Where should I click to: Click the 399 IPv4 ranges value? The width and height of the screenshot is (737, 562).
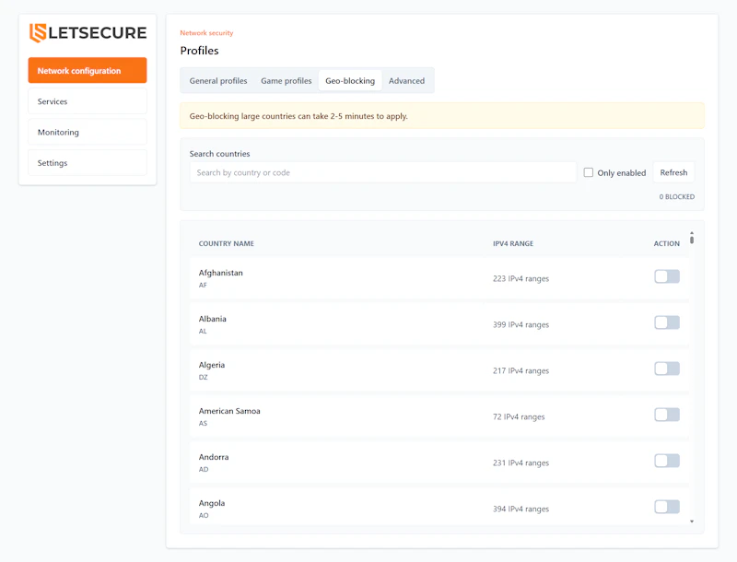[521, 324]
